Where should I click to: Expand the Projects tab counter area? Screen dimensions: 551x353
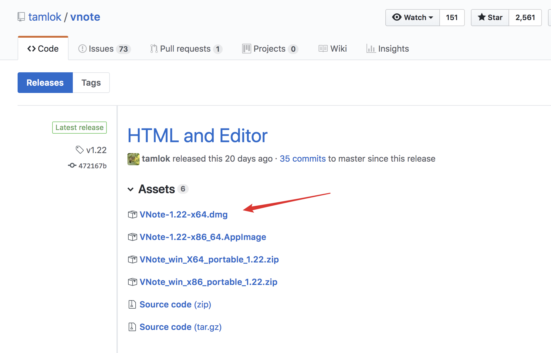[293, 49]
